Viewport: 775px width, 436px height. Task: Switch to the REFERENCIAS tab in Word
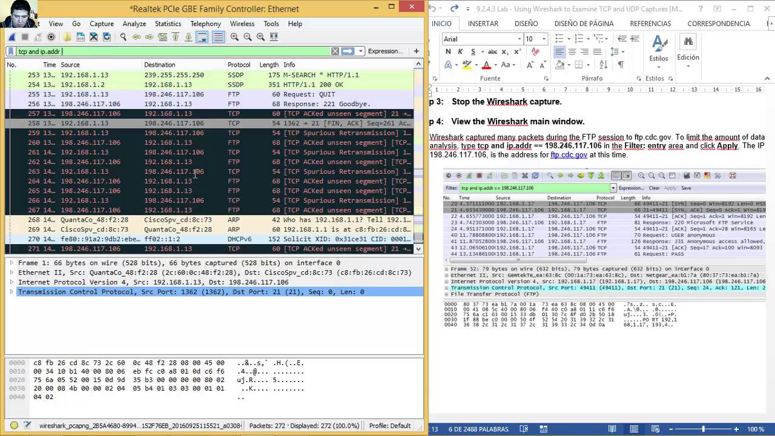650,24
